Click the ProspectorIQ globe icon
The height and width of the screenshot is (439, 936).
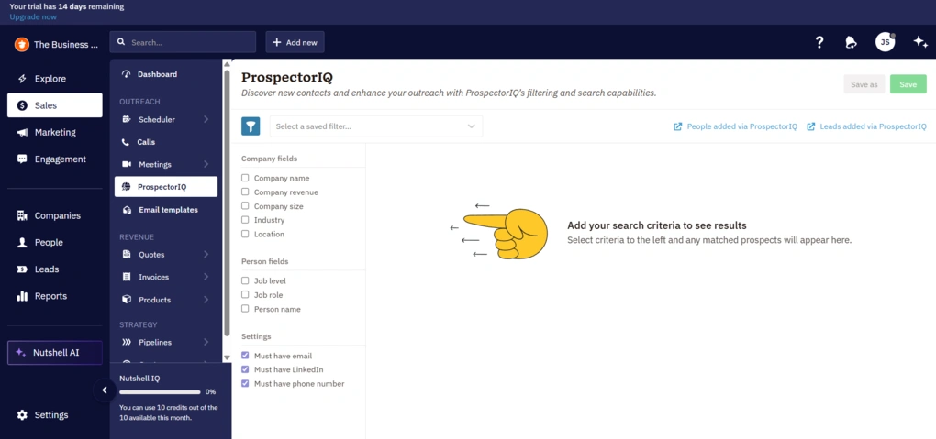[126, 187]
